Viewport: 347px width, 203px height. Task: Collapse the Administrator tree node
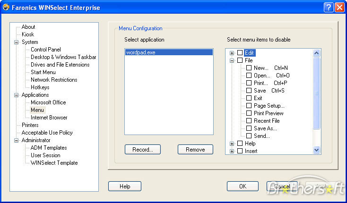pos(17,140)
